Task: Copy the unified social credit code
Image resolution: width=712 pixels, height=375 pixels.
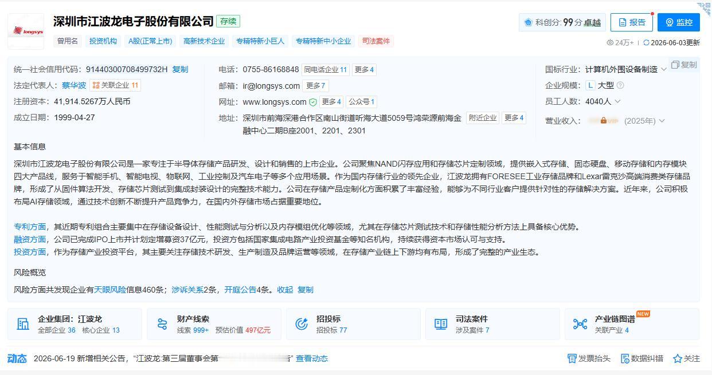Action: 180,69
